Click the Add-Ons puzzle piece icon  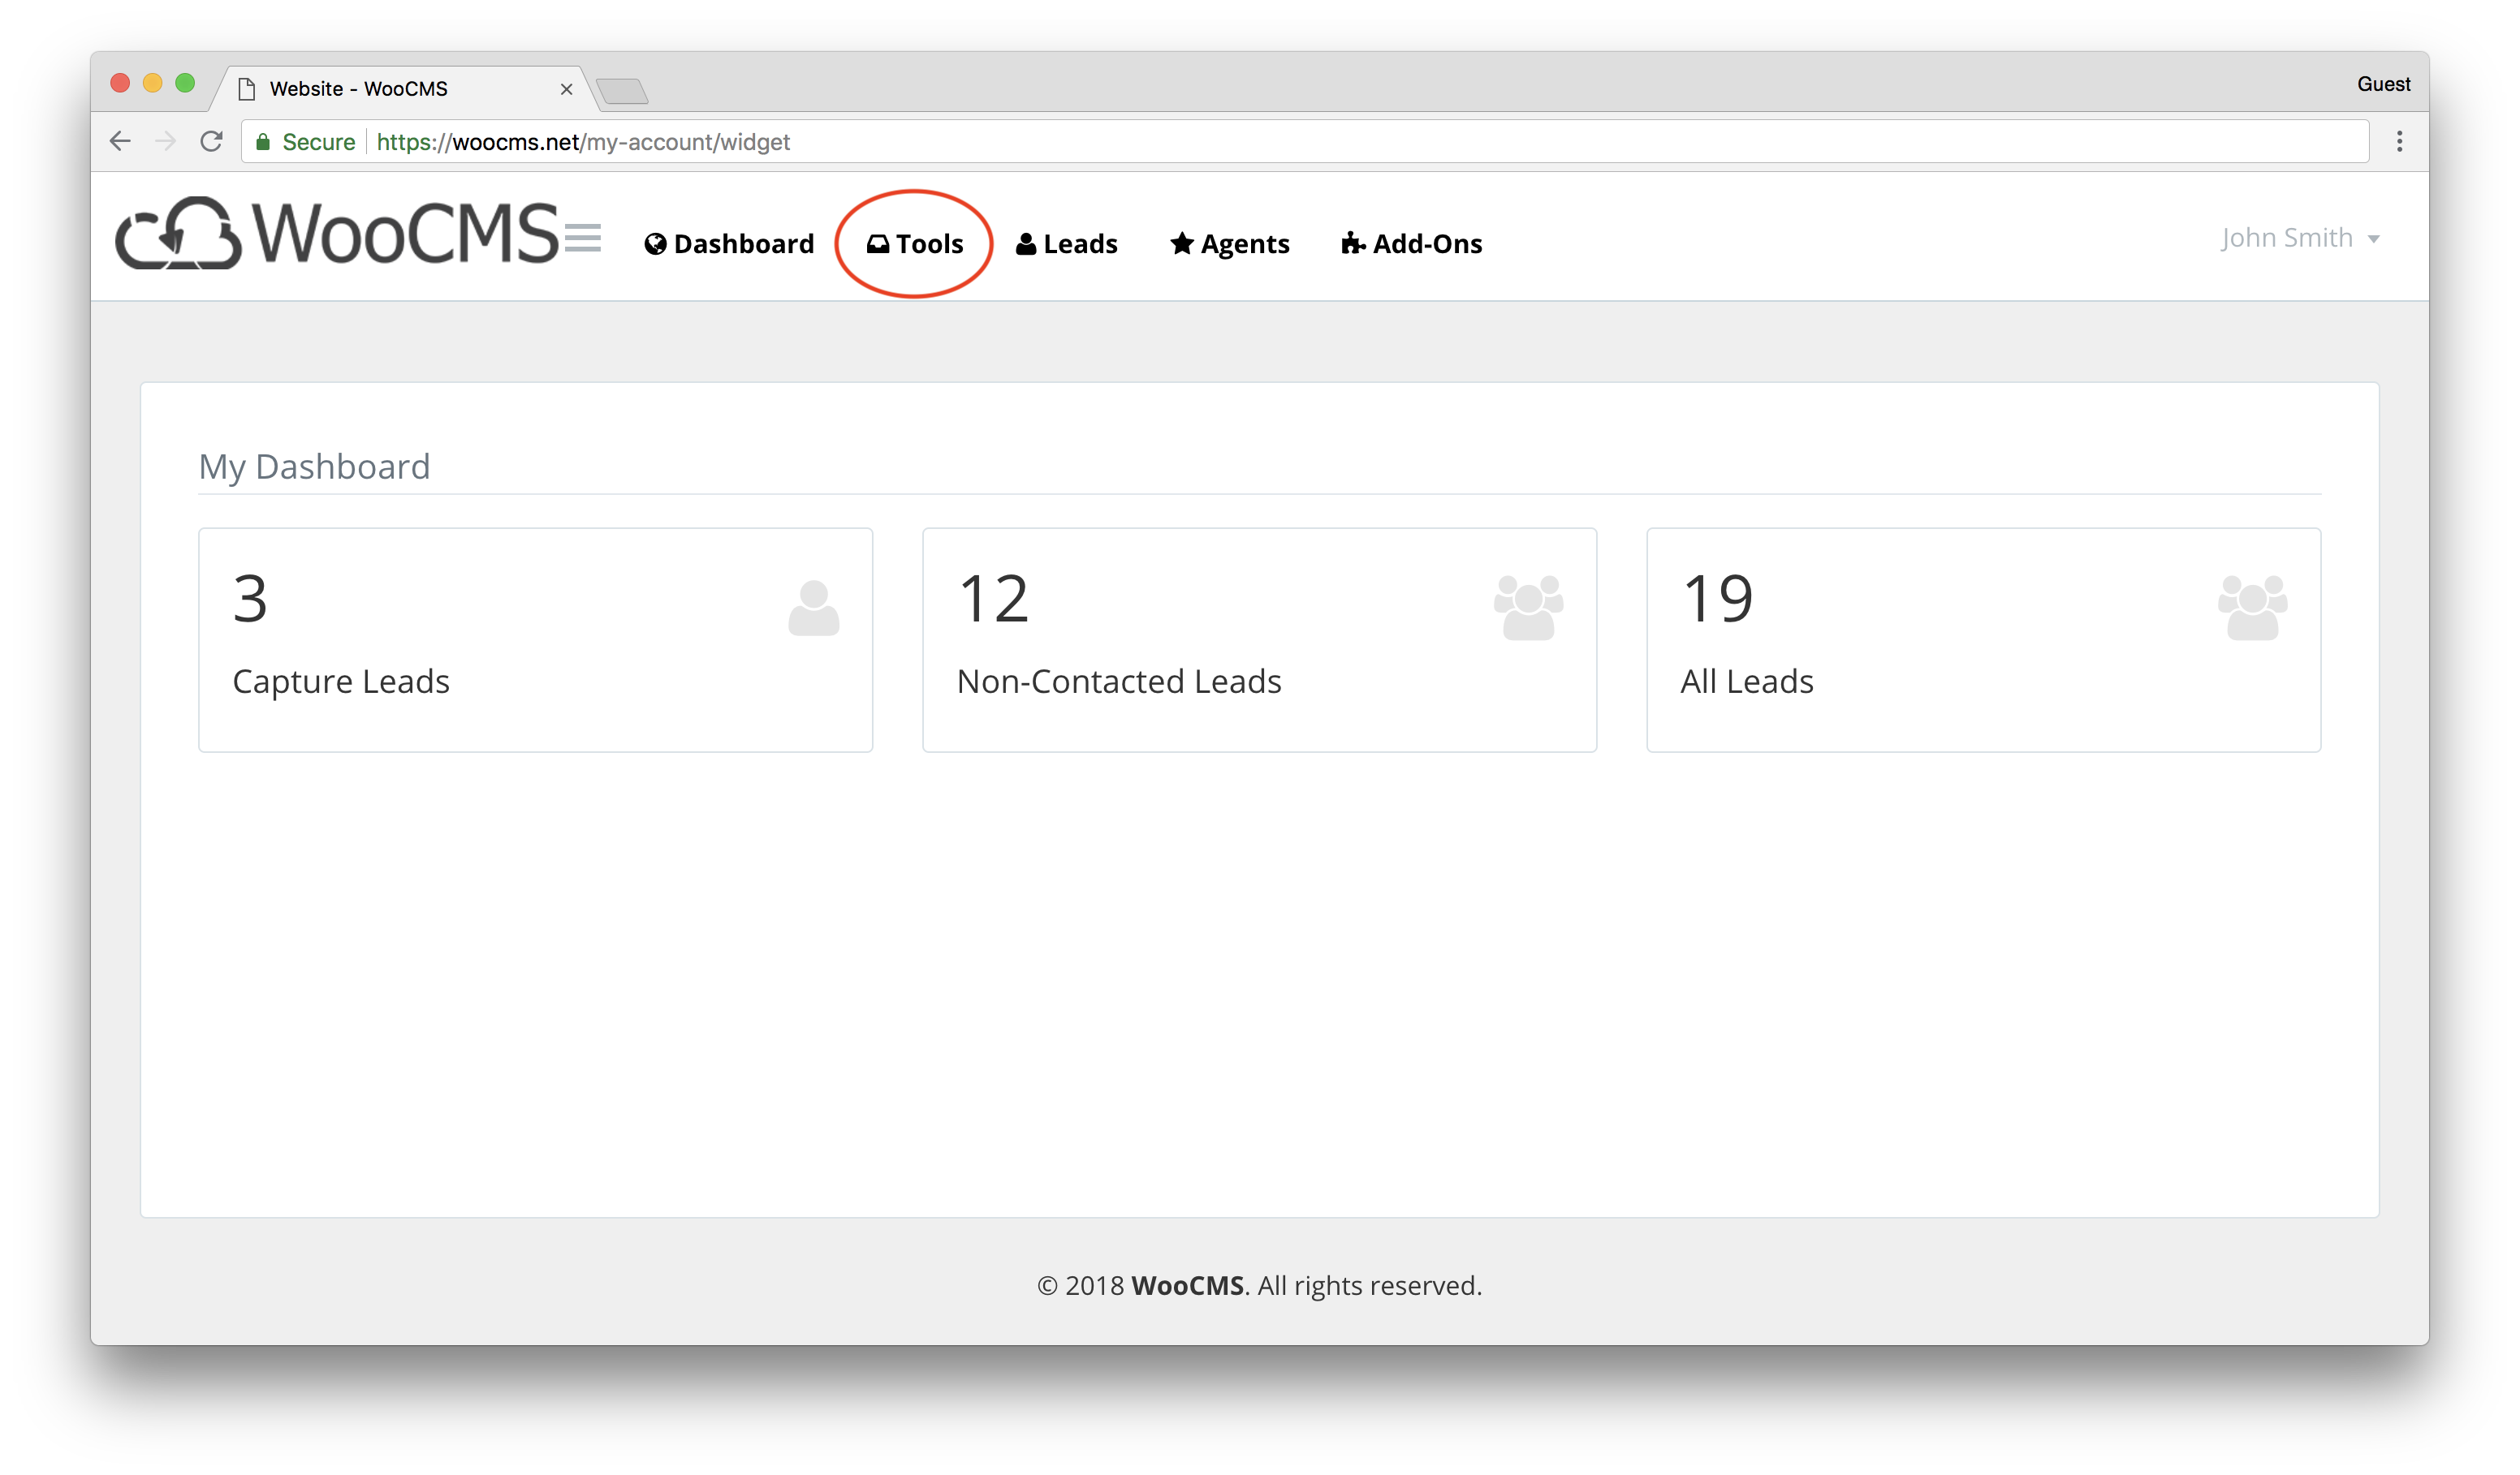pyautogui.click(x=1348, y=243)
